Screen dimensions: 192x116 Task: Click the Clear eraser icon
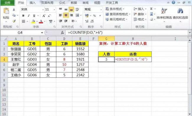152,19
